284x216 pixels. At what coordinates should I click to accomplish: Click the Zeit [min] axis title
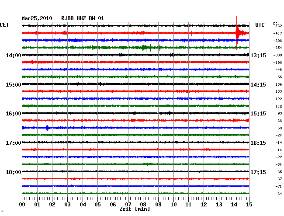coord(135,209)
